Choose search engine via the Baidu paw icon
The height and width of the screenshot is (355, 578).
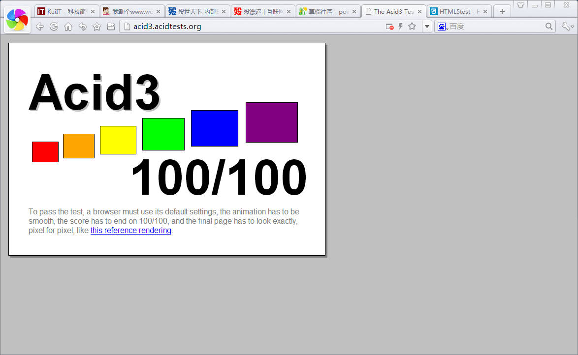(x=442, y=27)
